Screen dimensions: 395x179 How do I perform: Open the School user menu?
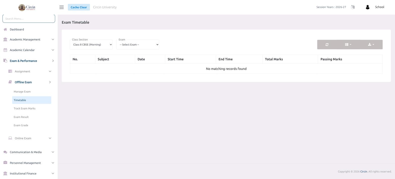pos(379,7)
